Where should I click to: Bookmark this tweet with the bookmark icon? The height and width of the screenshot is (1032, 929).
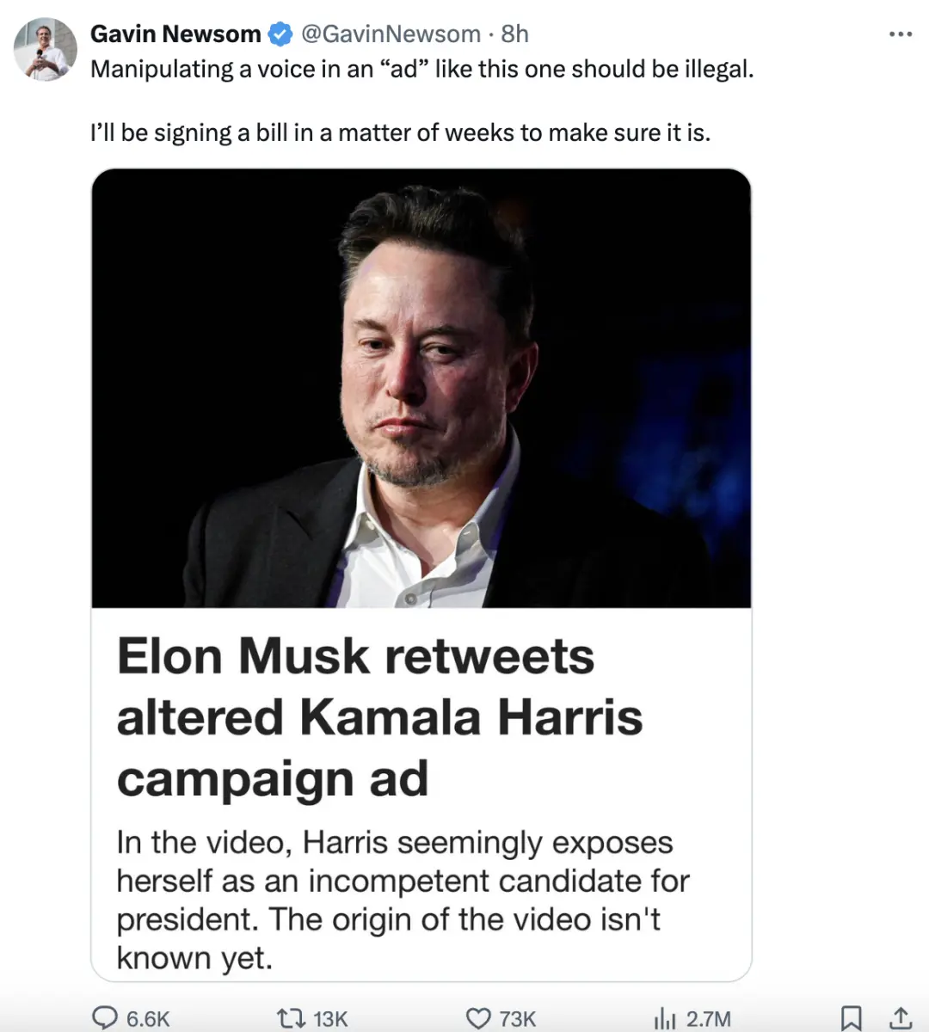click(851, 1018)
